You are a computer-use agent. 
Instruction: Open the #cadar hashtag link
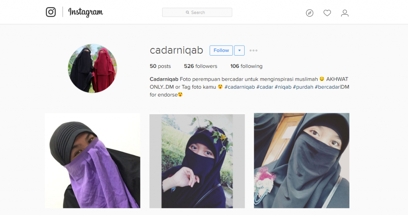(x=265, y=87)
